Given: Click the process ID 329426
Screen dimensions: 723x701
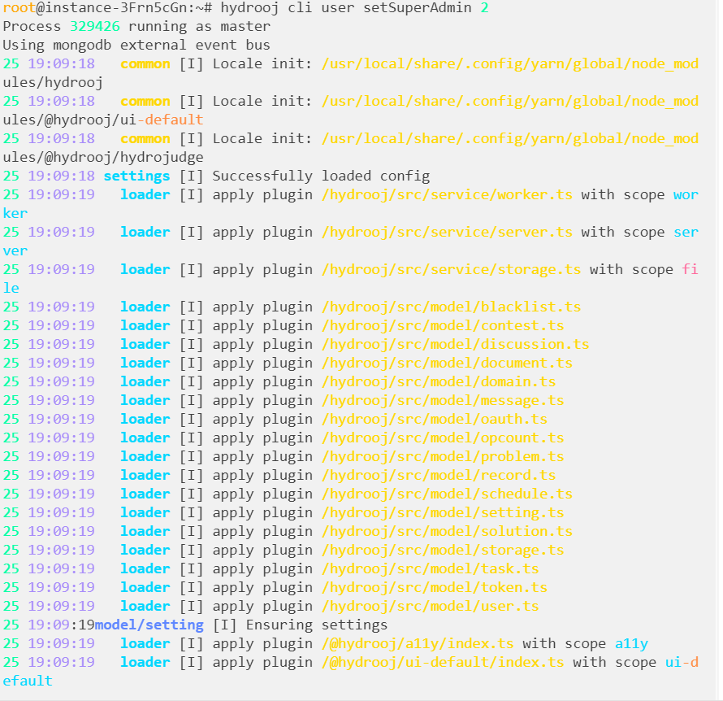Looking at the screenshot, I should (94, 26).
